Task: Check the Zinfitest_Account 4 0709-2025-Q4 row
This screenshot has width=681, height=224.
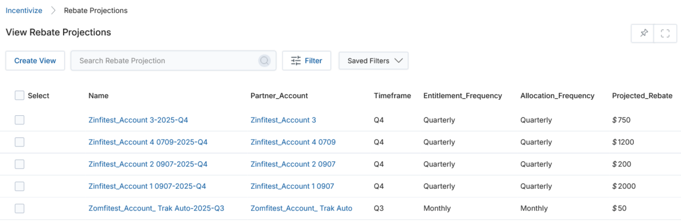Action: tap(19, 142)
